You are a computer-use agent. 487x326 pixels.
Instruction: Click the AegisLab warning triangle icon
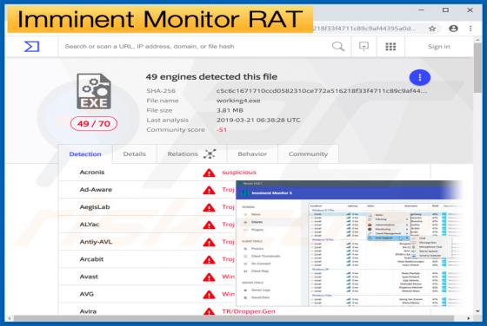tap(209, 207)
